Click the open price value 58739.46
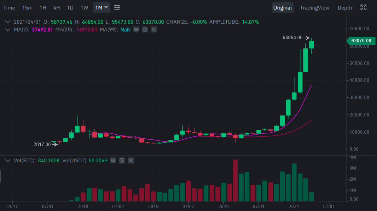This screenshot has height=211, width=377. point(62,22)
